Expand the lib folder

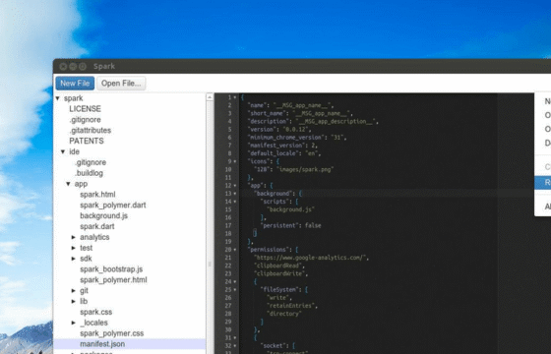coord(74,301)
